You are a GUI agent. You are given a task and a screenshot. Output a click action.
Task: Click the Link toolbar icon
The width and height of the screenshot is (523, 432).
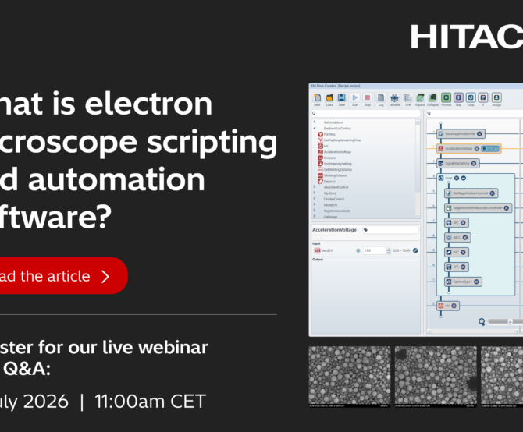point(408,98)
